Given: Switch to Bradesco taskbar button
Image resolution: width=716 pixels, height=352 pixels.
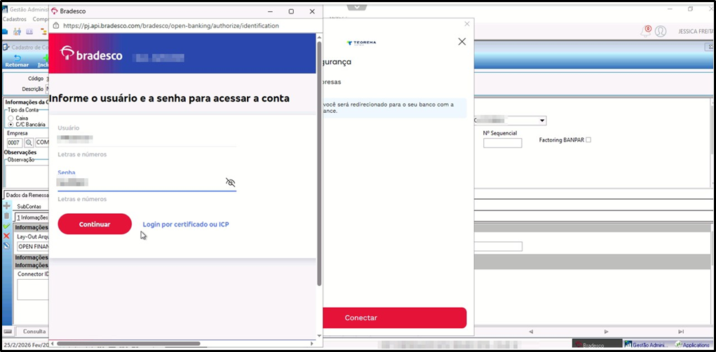Looking at the screenshot, I should [x=597, y=345].
